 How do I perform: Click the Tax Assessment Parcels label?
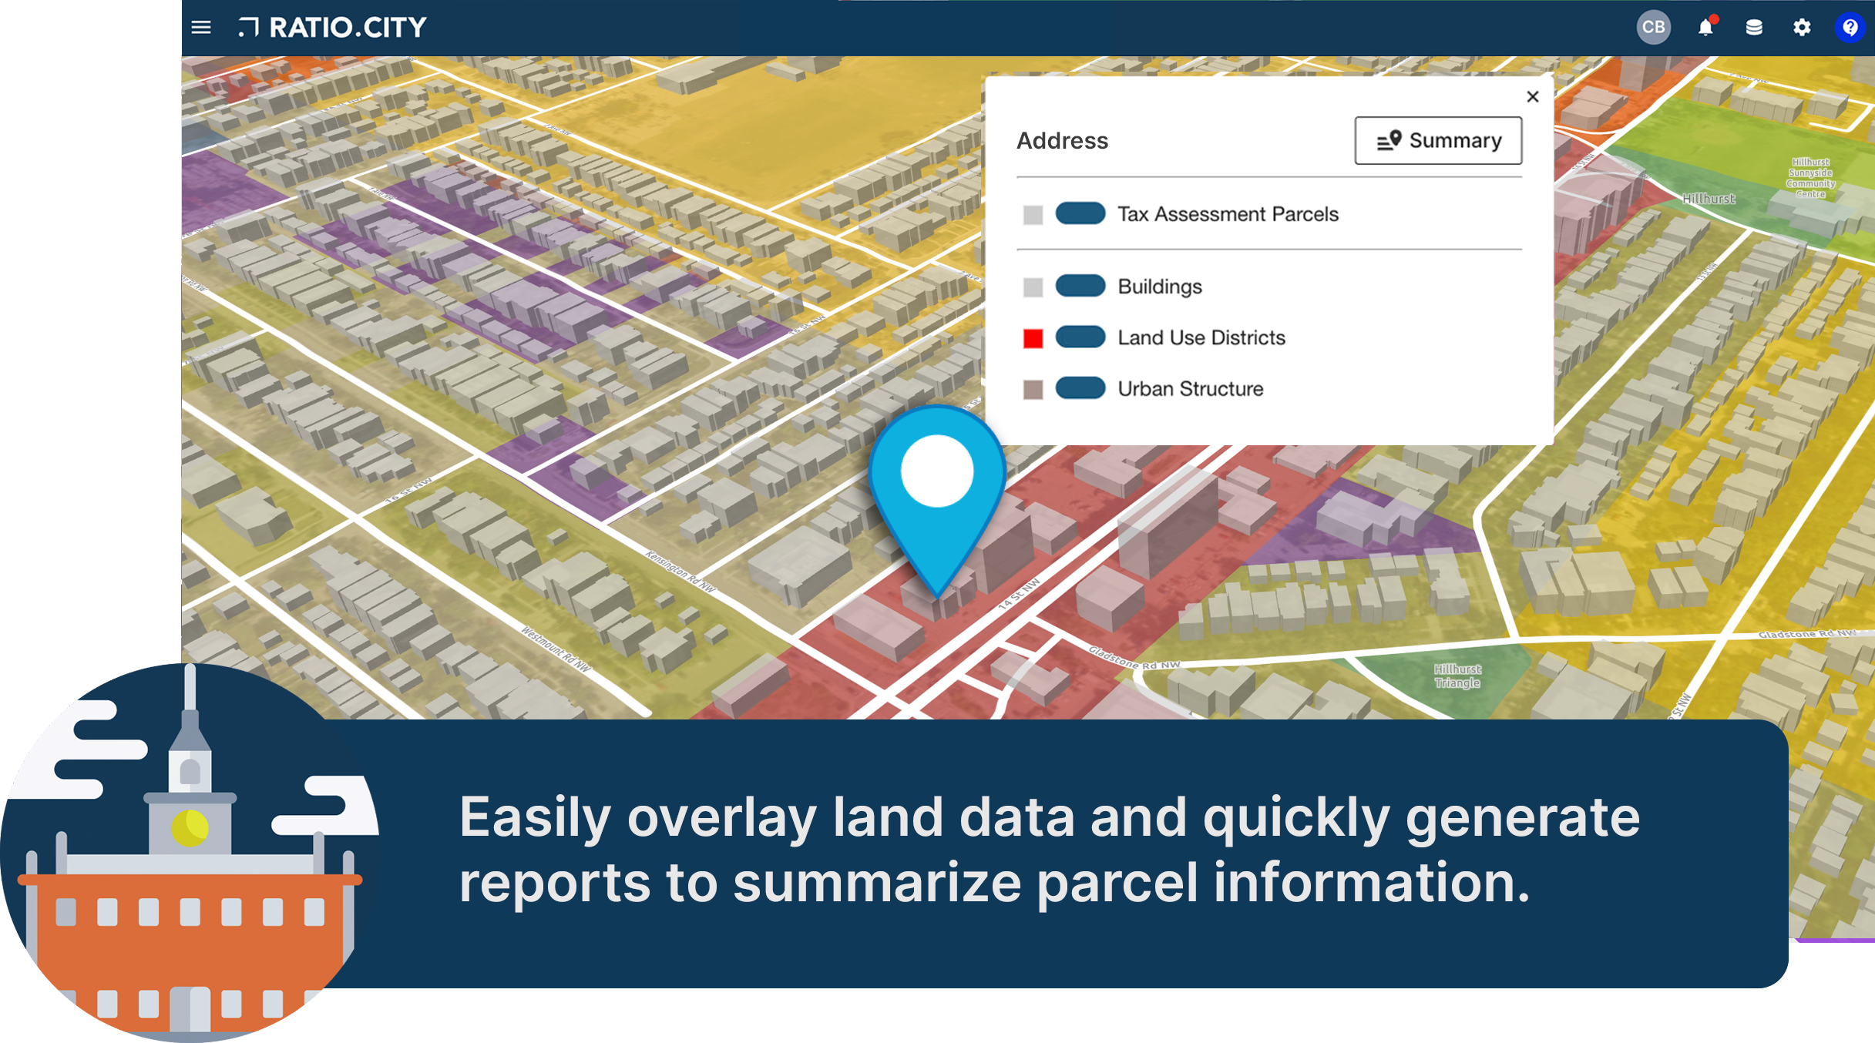1228,214
